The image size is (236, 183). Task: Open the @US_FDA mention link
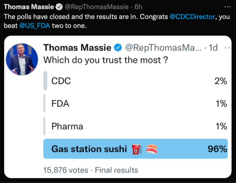point(35,25)
